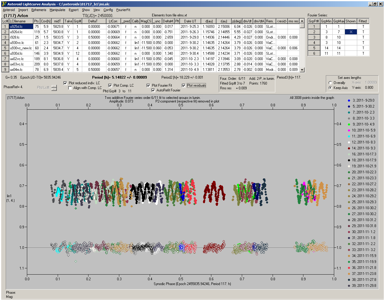Screen dimensions: 385x300
Task: Open the Show menu
Action: [x=86, y=10]
